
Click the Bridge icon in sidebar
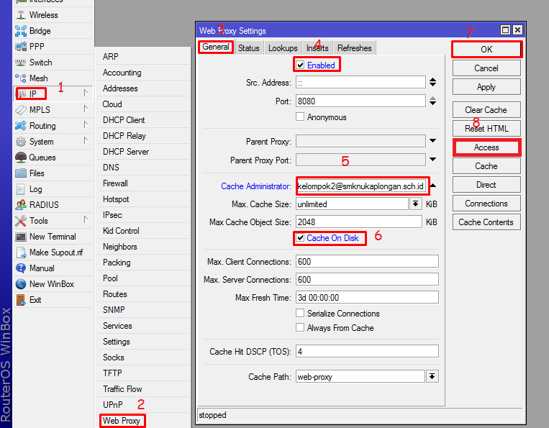(21, 31)
